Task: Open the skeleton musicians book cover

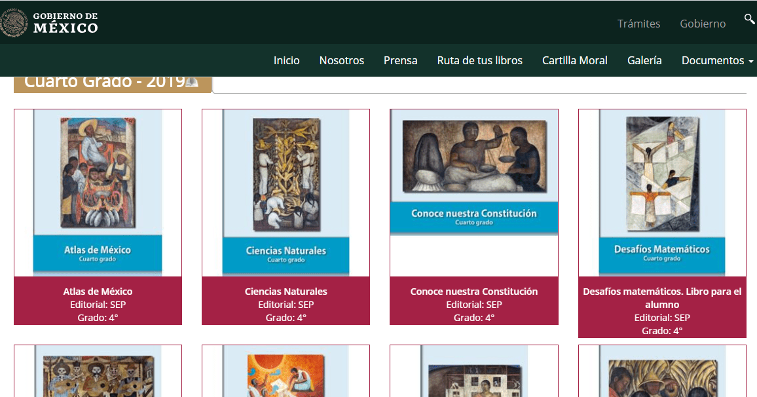Action: point(98,371)
